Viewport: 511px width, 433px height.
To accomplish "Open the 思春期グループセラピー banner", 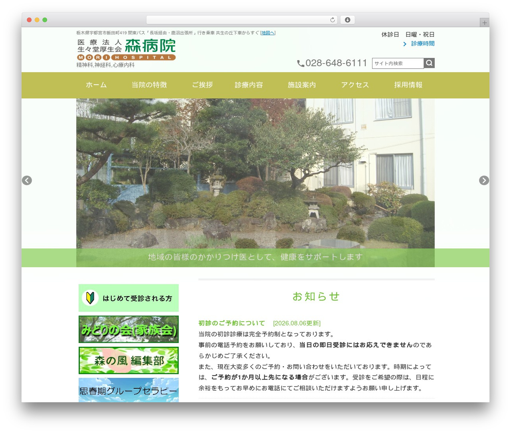I will click(129, 390).
